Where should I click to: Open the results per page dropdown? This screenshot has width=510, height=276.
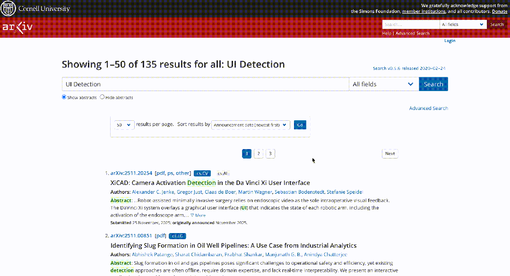pyautogui.click(x=123, y=125)
